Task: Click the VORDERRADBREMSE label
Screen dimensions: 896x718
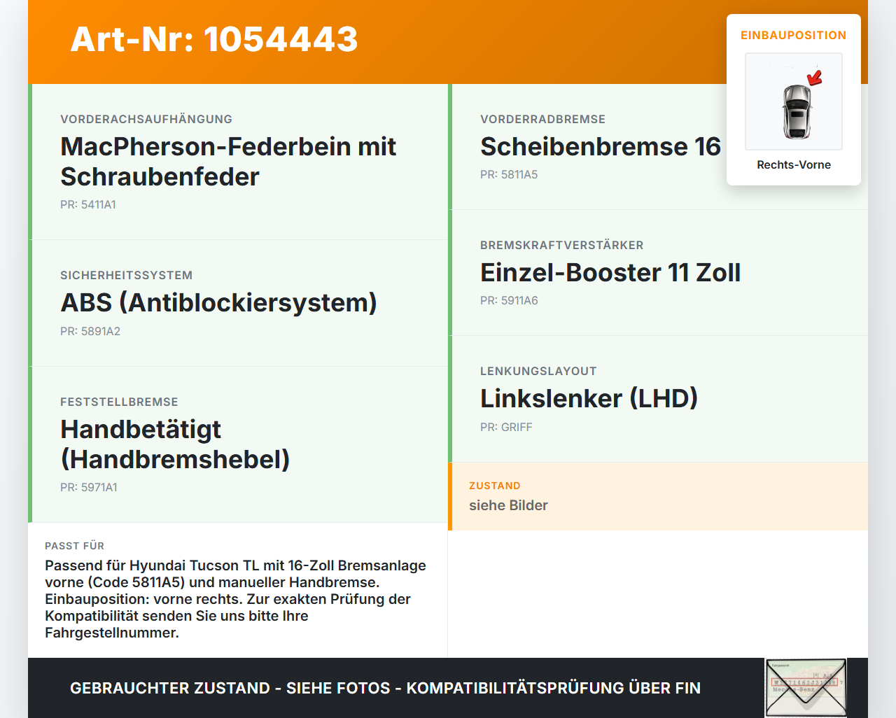Action: pyautogui.click(x=542, y=119)
